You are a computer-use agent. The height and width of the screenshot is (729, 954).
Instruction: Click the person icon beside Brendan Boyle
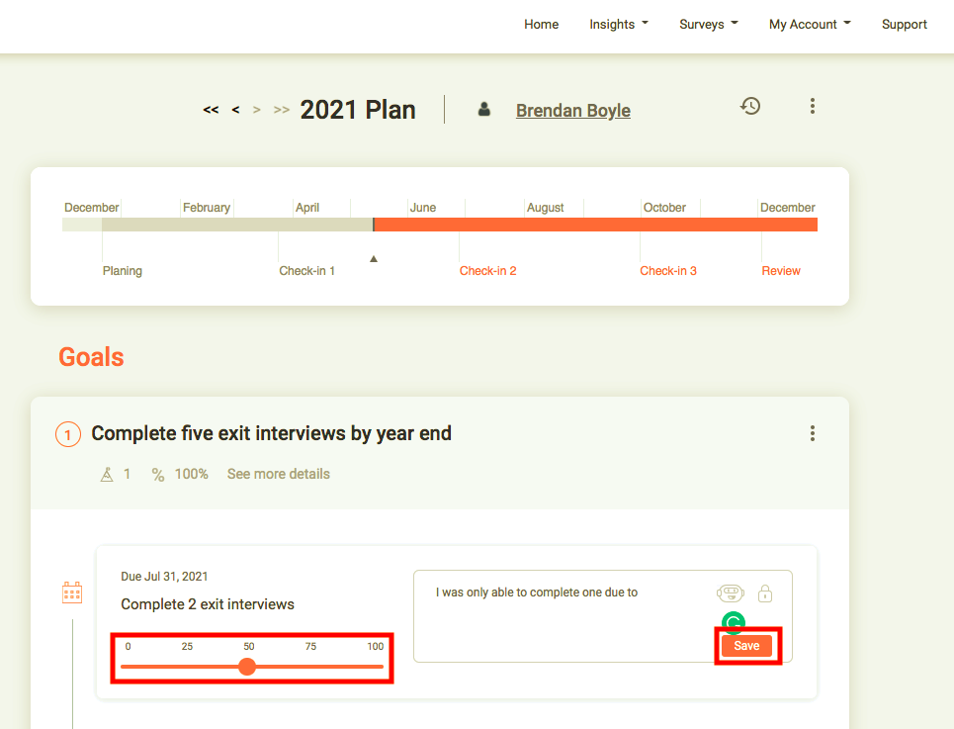(483, 110)
